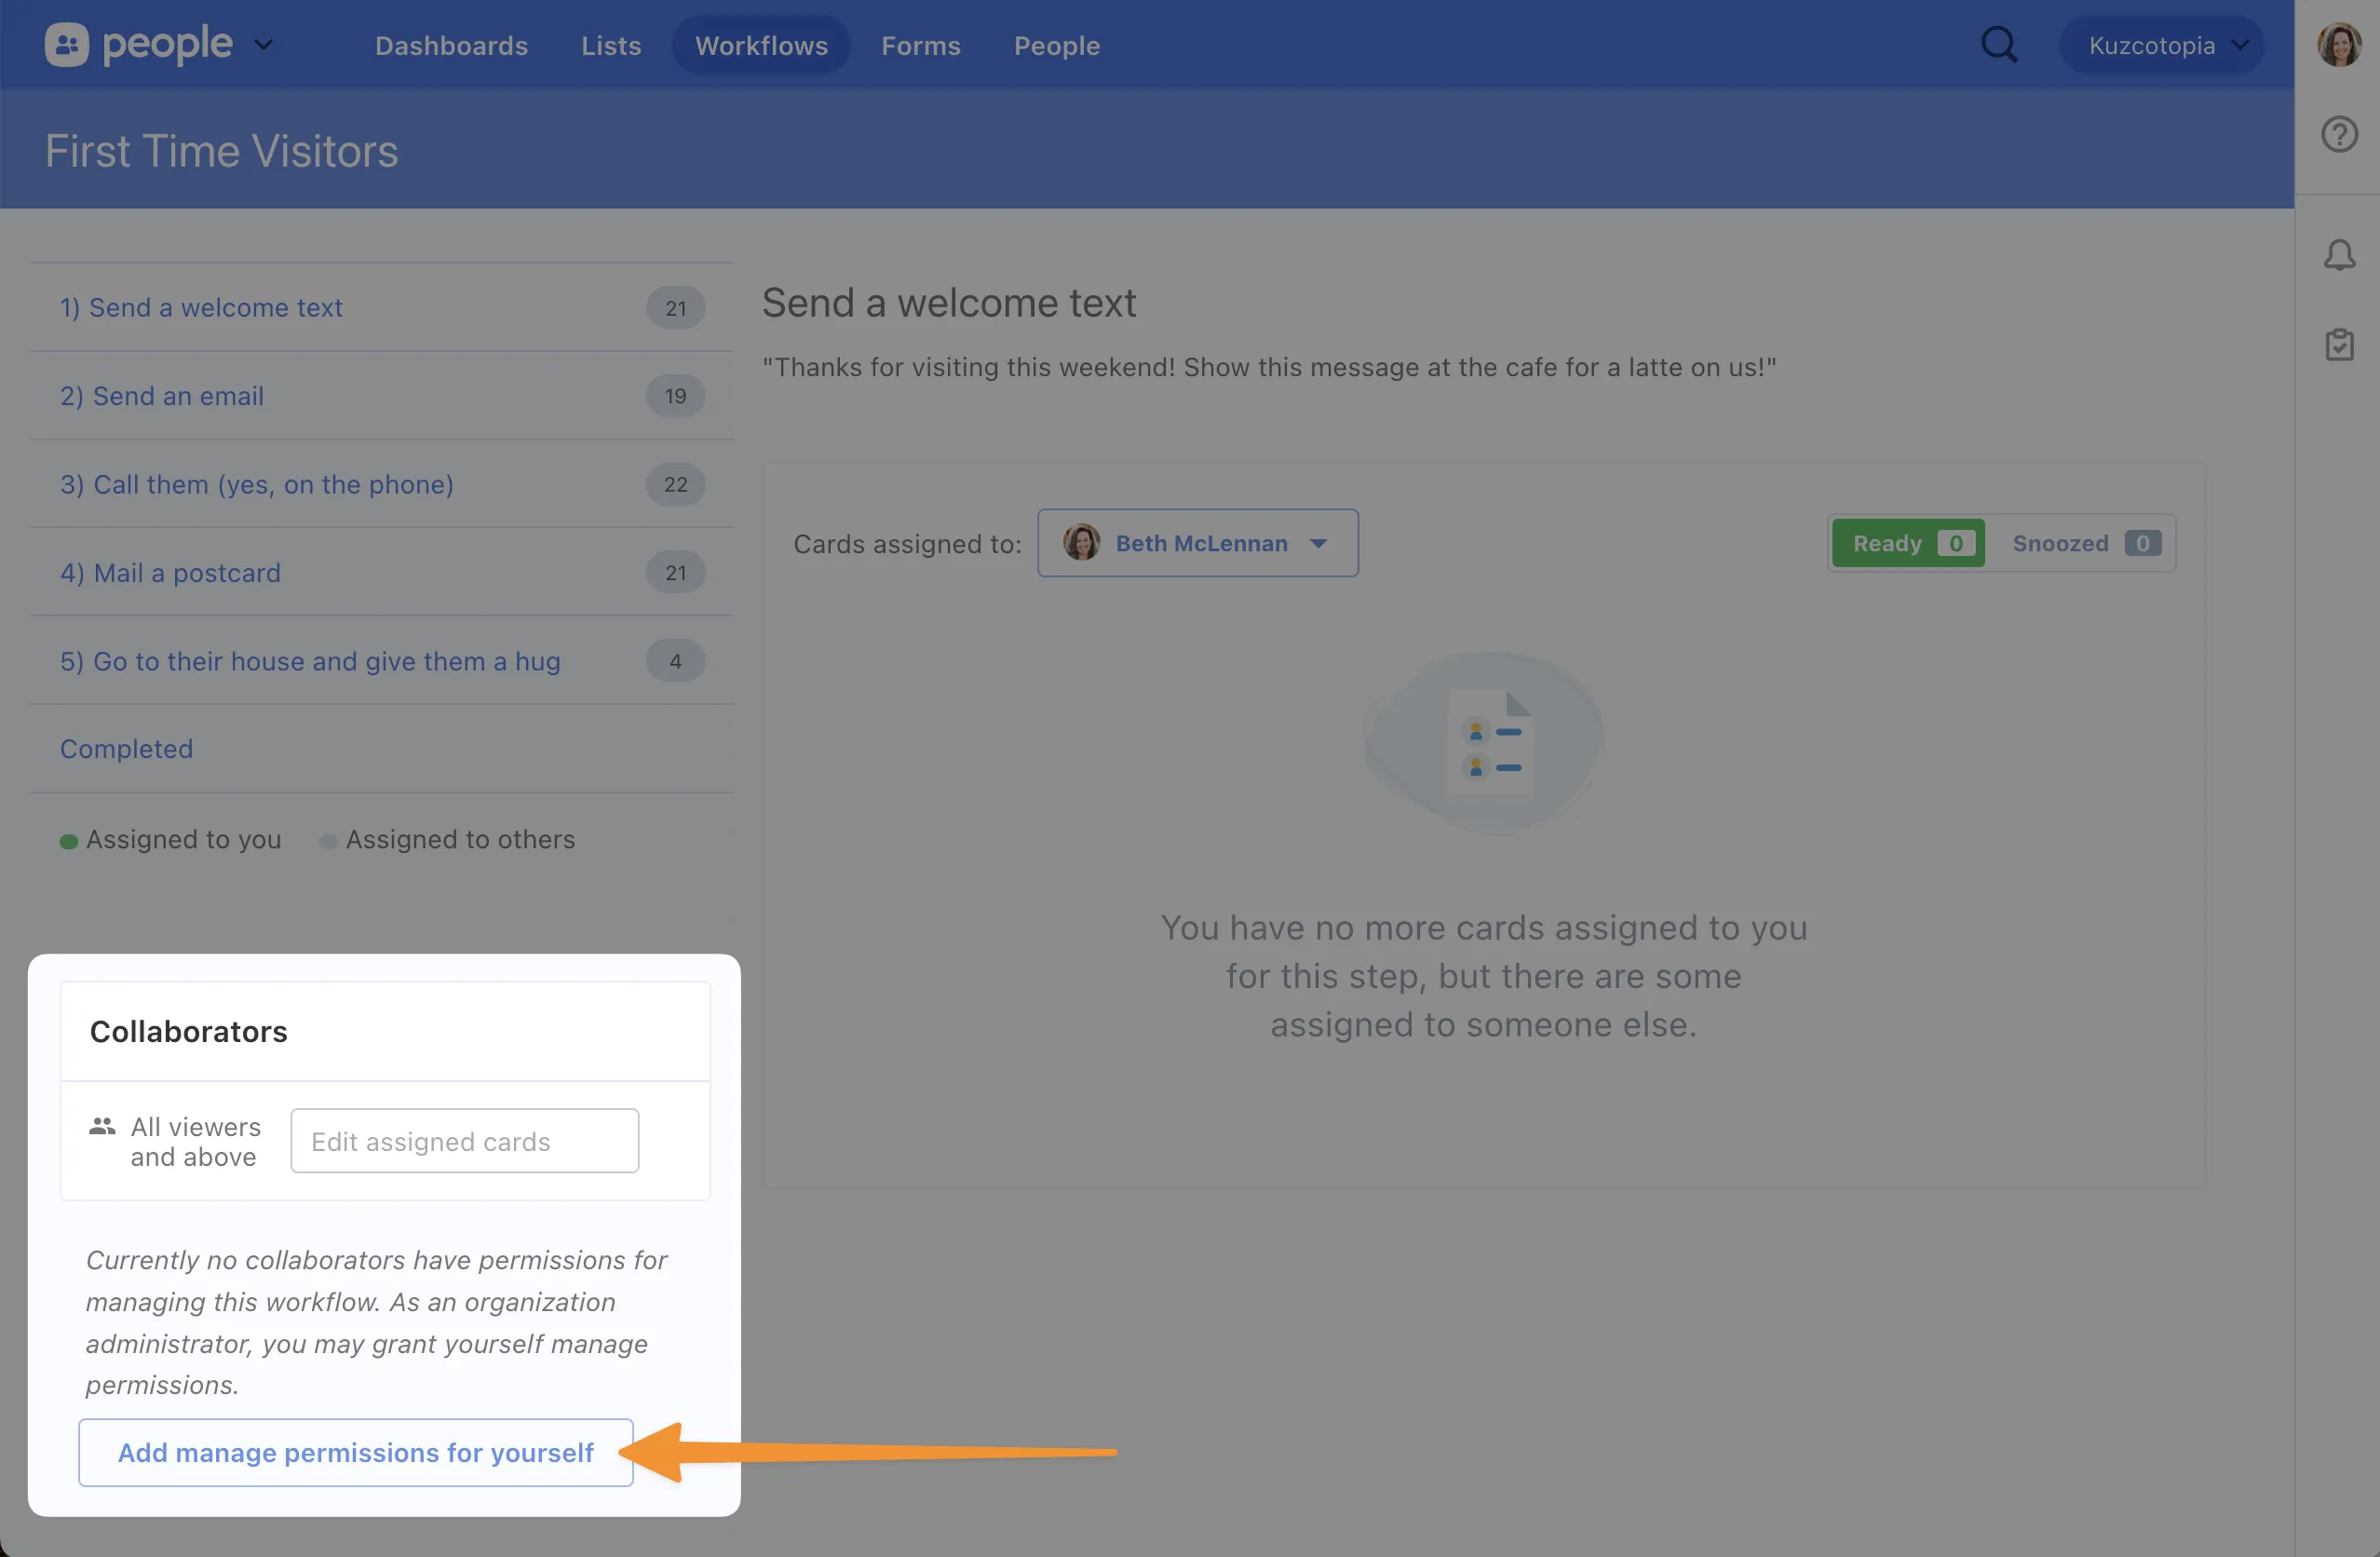Open step 3 Call them on the phone
Viewport: 2380px width, 1557px height.
click(257, 484)
